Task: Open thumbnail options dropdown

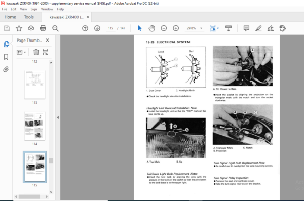Action: tap(21, 52)
